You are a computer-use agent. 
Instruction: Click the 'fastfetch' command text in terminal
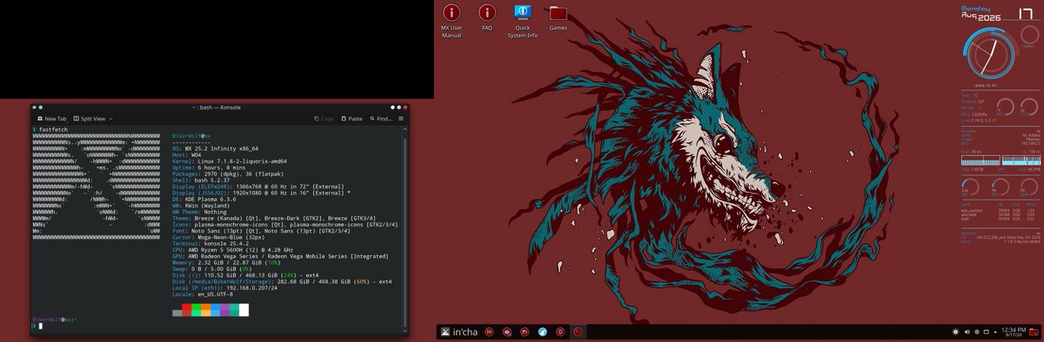coord(53,129)
